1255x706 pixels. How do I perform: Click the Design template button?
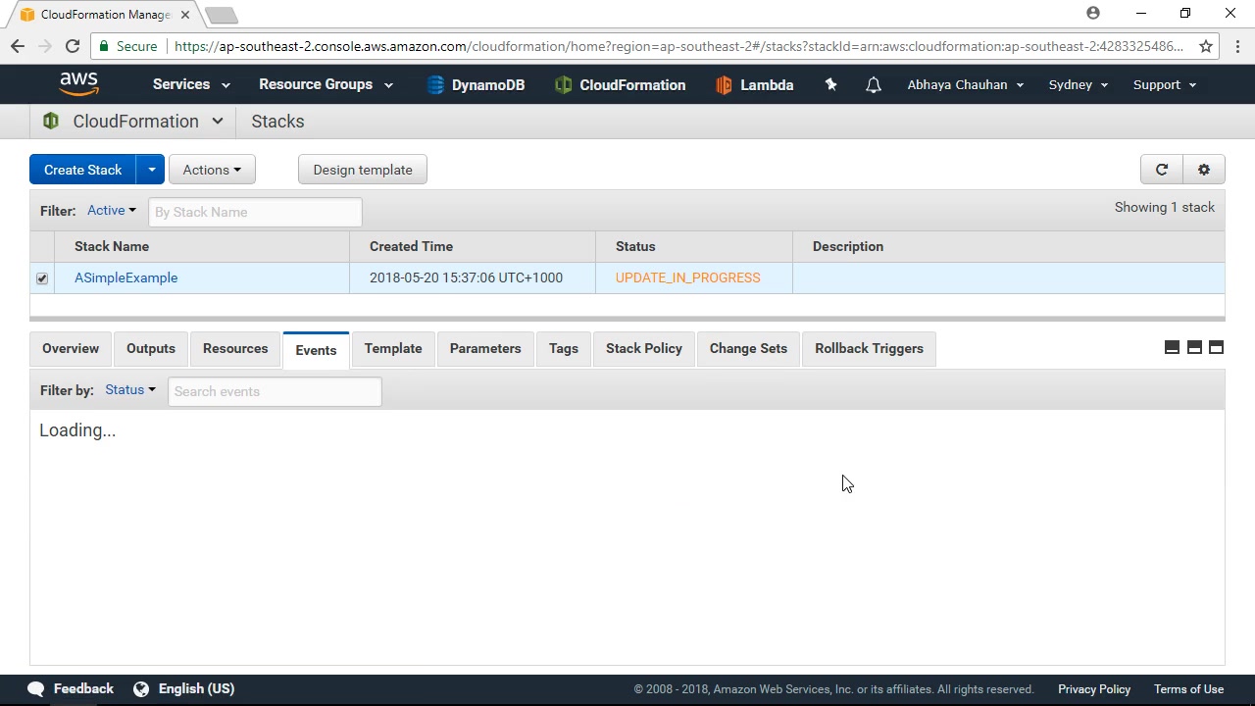(363, 170)
